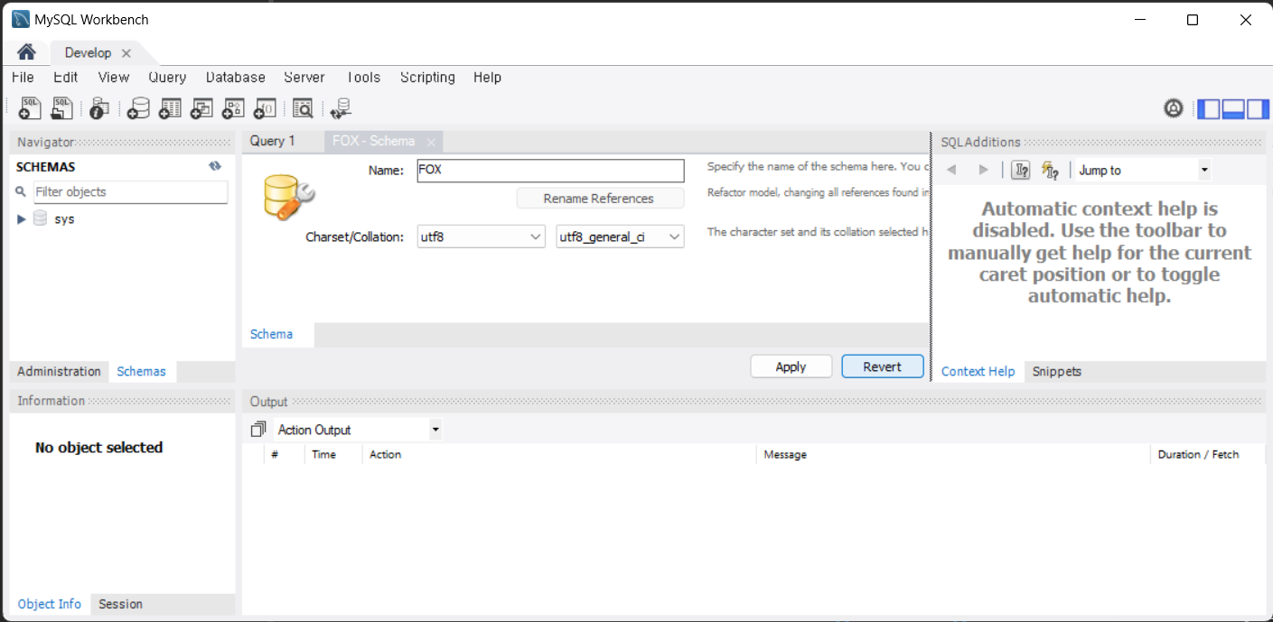The width and height of the screenshot is (1273, 622).
Task: Select the Schemas navigator tab
Action: tap(141, 371)
